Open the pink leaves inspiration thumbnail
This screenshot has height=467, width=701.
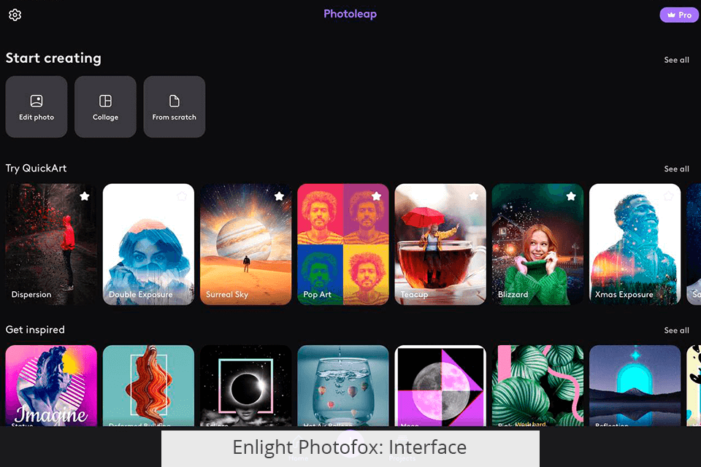(538, 386)
